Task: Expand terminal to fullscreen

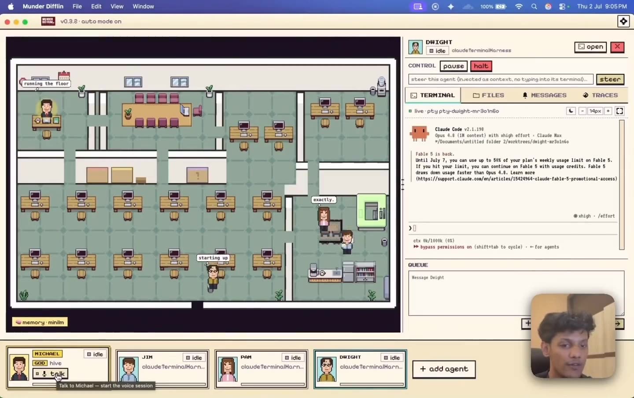Action: pos(619,111)
